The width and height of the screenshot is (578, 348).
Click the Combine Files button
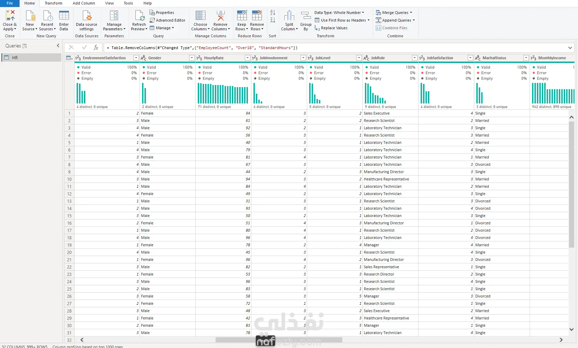(391, 28)
